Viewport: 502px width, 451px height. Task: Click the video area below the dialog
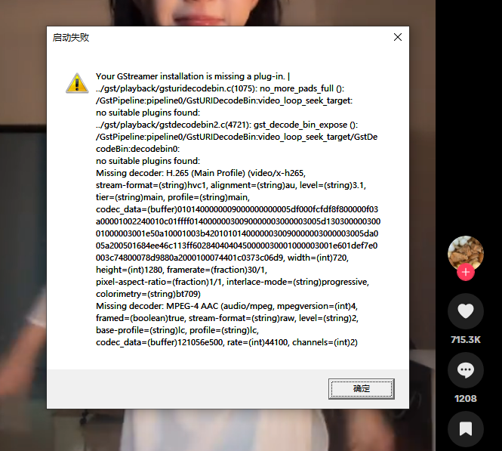[224, 430]
